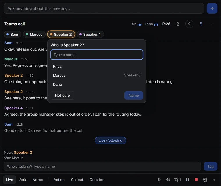Click Sam's name at 12:21
This screenshot has width=221, height=186.
pos(8,124)
